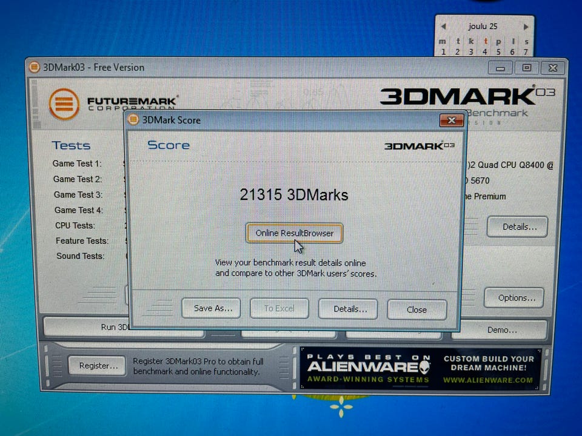Click the 3DMARK03 logo in main window

coord(467,96)
